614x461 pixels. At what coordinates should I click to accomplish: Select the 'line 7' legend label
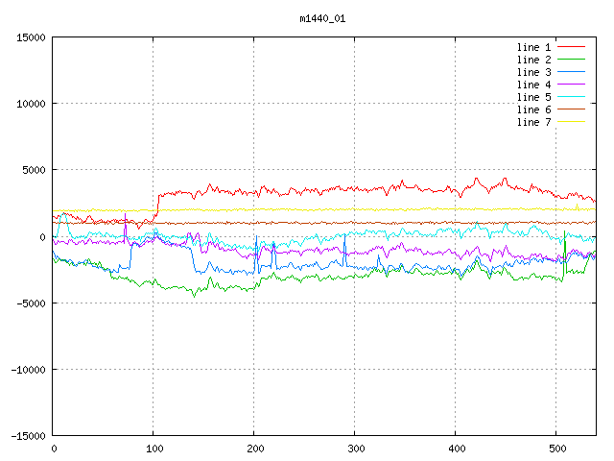[x=533, y=122]
